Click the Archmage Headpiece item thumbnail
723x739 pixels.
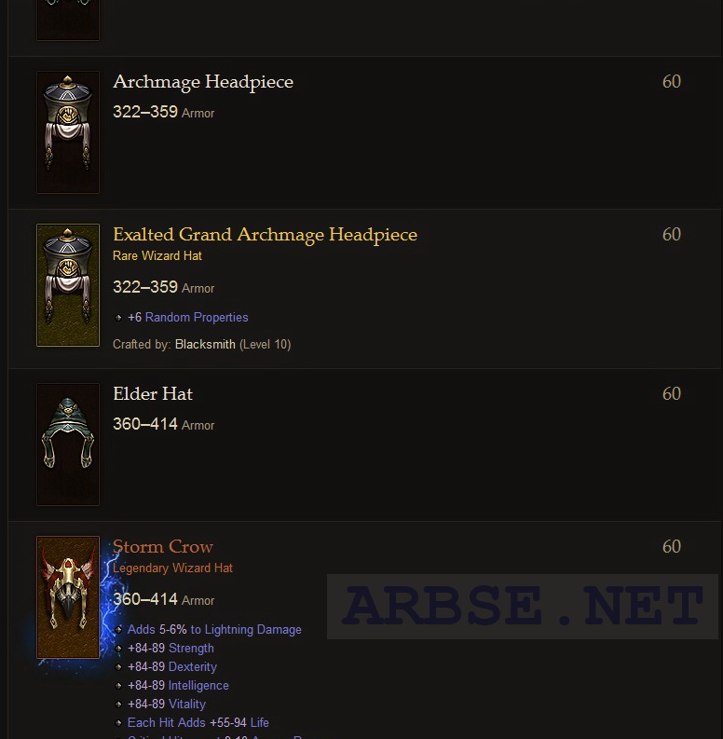(68, 132)
